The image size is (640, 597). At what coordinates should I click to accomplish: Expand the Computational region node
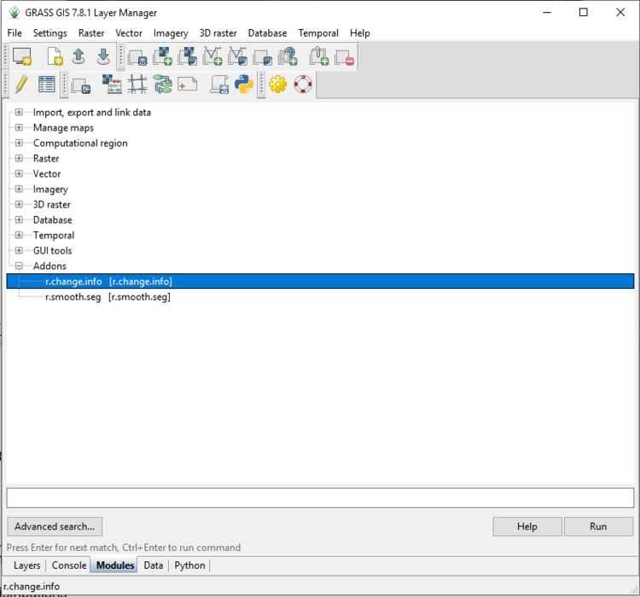(19, 143)
